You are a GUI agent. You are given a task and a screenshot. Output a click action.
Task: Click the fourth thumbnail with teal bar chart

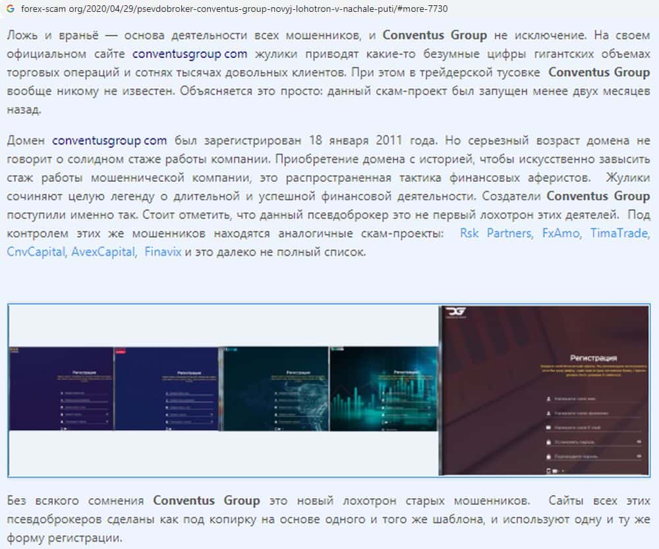point(384,388)
